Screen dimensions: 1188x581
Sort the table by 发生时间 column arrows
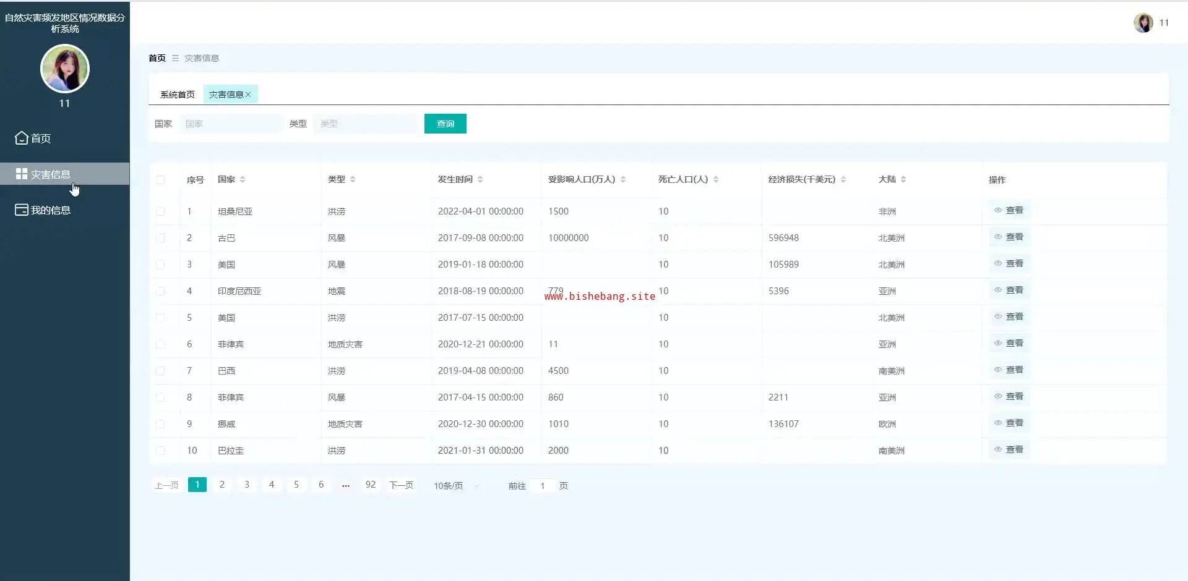[x=480, y=179]
